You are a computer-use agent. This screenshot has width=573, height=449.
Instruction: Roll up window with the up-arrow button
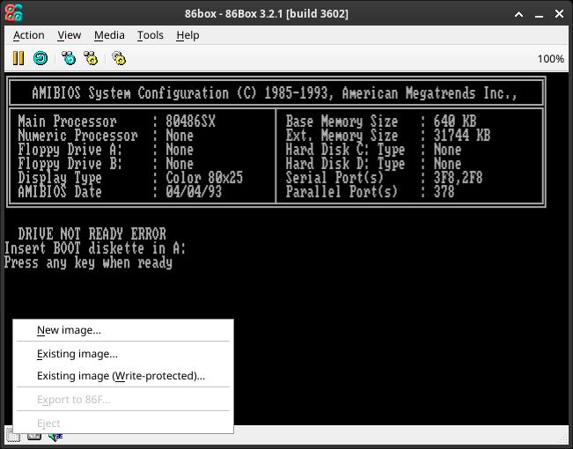point(519,14)
